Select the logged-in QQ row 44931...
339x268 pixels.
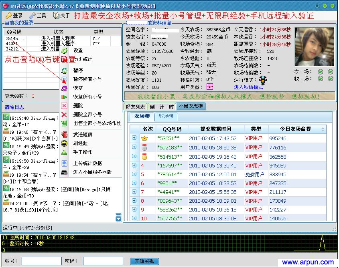62,43
